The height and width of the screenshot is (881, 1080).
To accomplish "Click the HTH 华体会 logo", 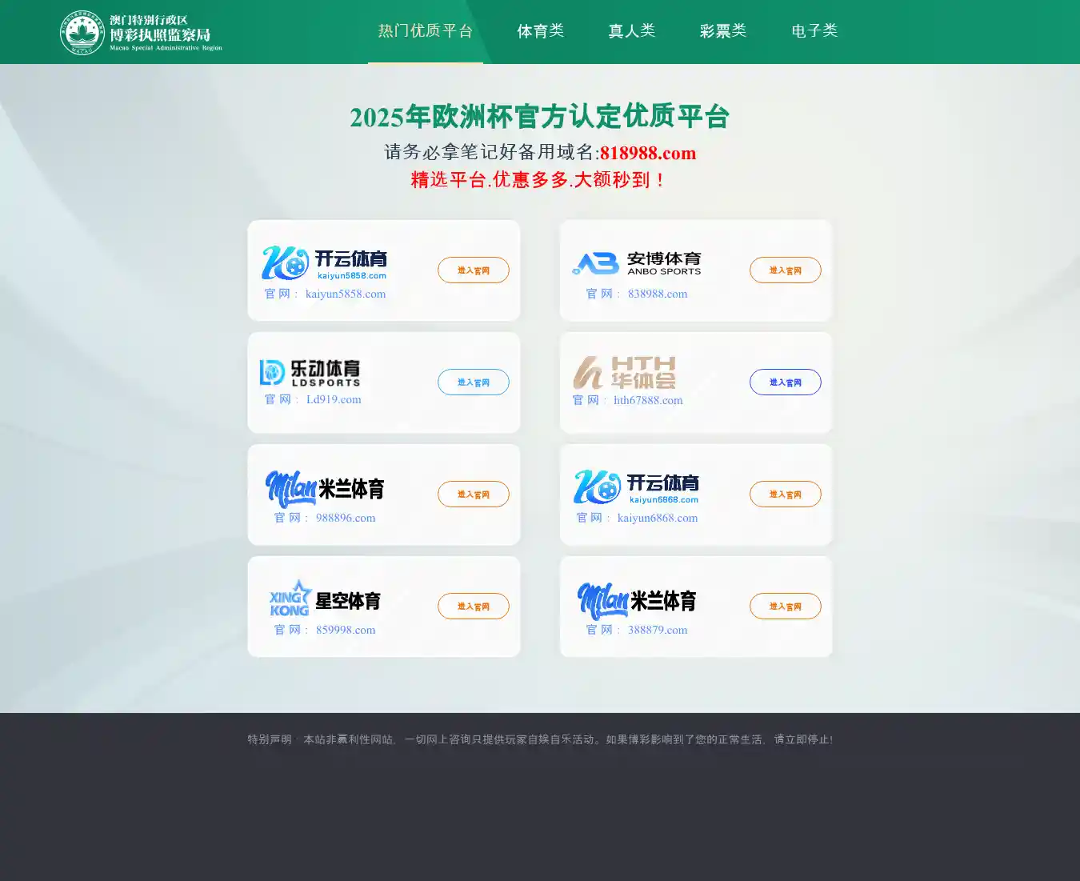I will pos(624,373).
